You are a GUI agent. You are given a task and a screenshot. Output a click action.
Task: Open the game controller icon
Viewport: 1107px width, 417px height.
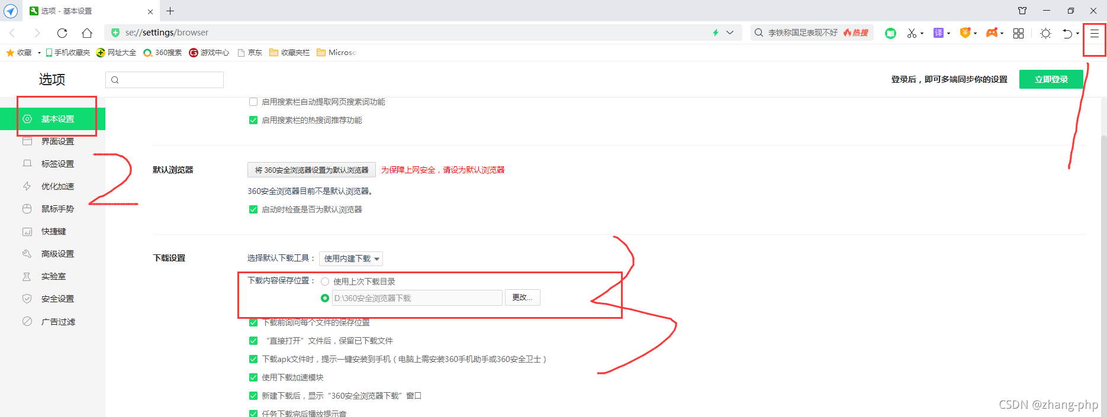click(992, 33)
